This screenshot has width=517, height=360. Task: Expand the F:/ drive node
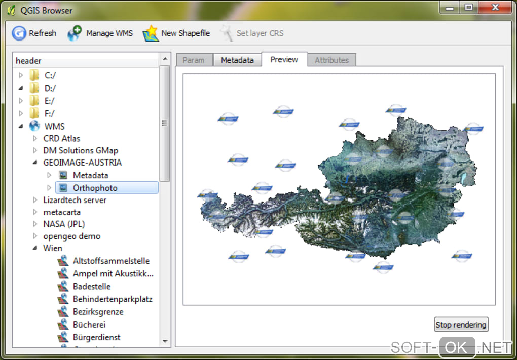click(x=21, y=113)
